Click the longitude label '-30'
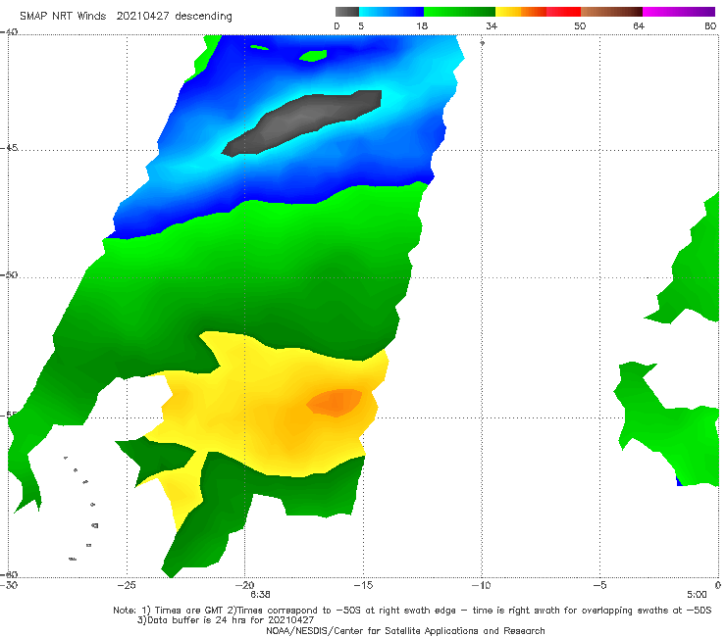726x637 pixels. pyautogui.click(x=9, y=585)
